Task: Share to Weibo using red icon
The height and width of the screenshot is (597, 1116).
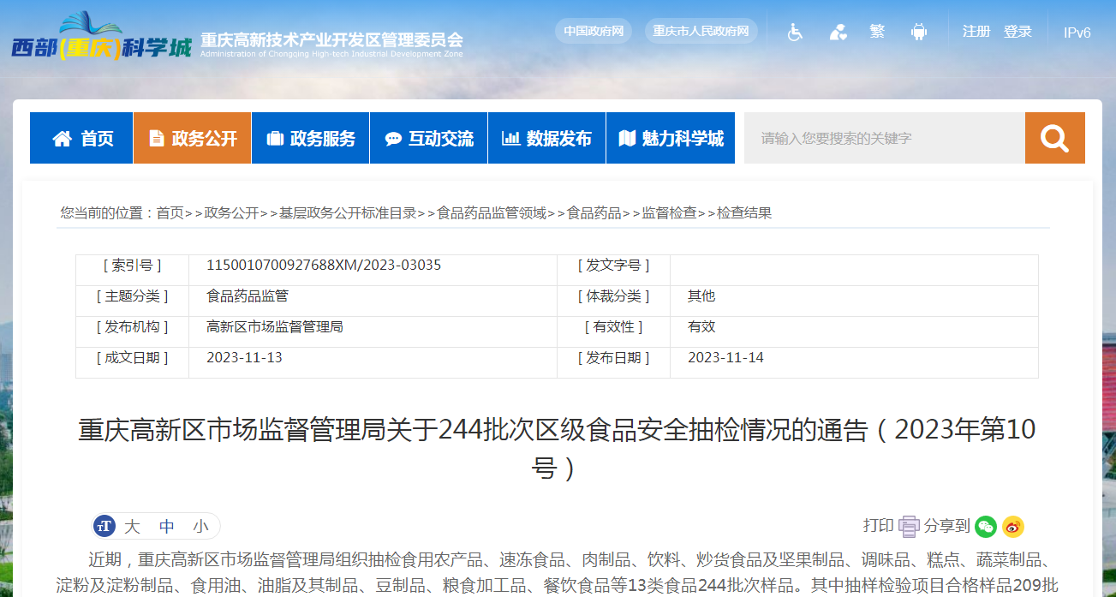Action: tap(1013, 526)
